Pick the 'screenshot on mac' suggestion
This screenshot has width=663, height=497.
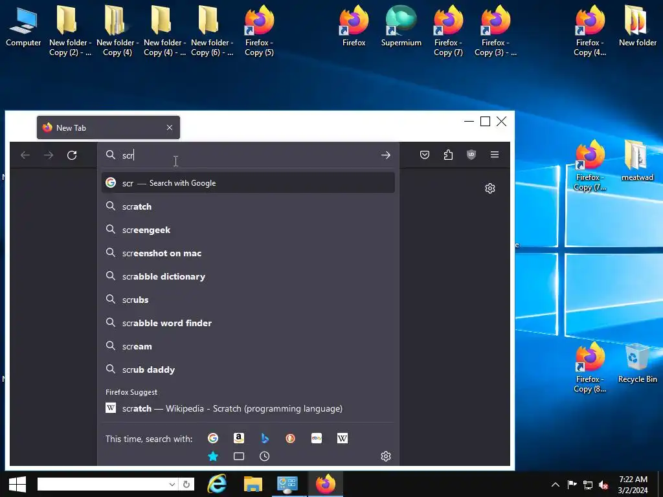click(x=248, y=253)
